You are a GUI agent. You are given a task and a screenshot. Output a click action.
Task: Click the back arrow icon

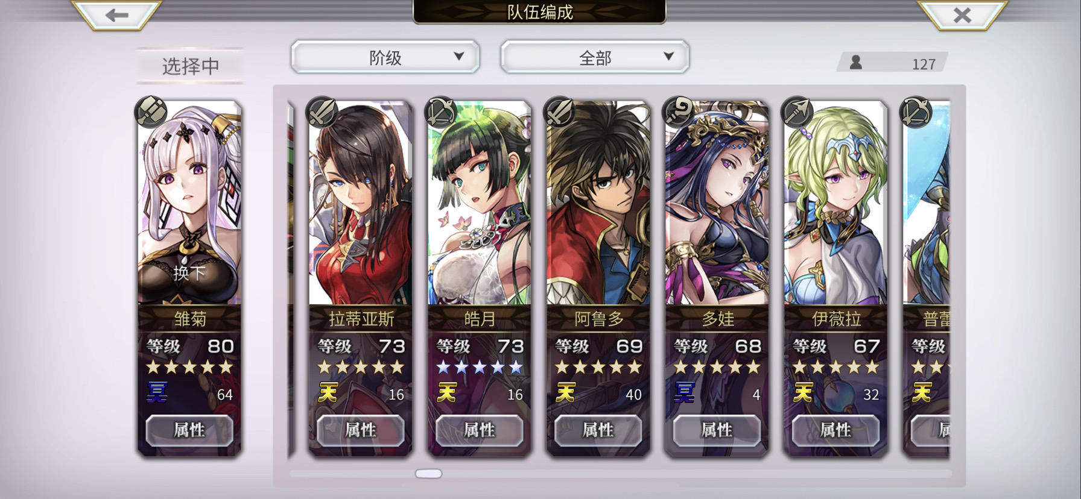pos(116,14)
